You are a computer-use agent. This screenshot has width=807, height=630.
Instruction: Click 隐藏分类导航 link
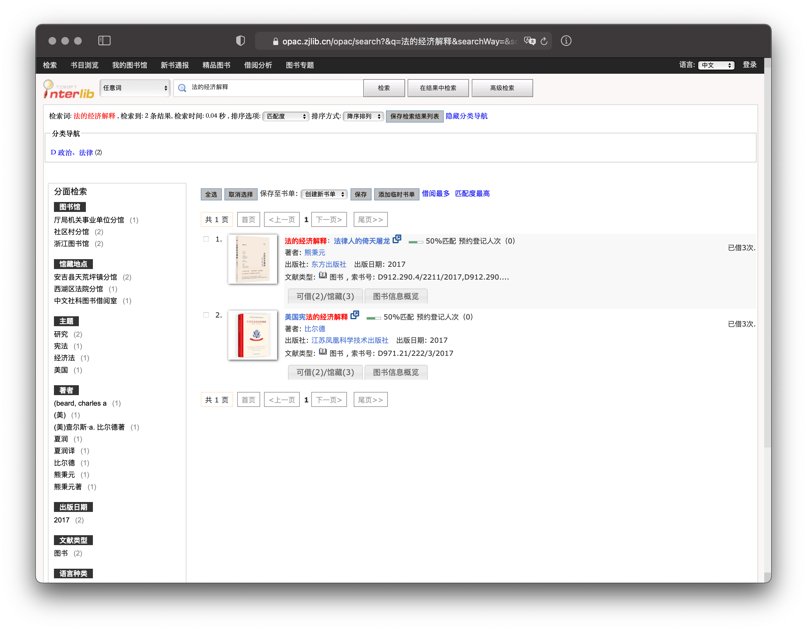466,116
